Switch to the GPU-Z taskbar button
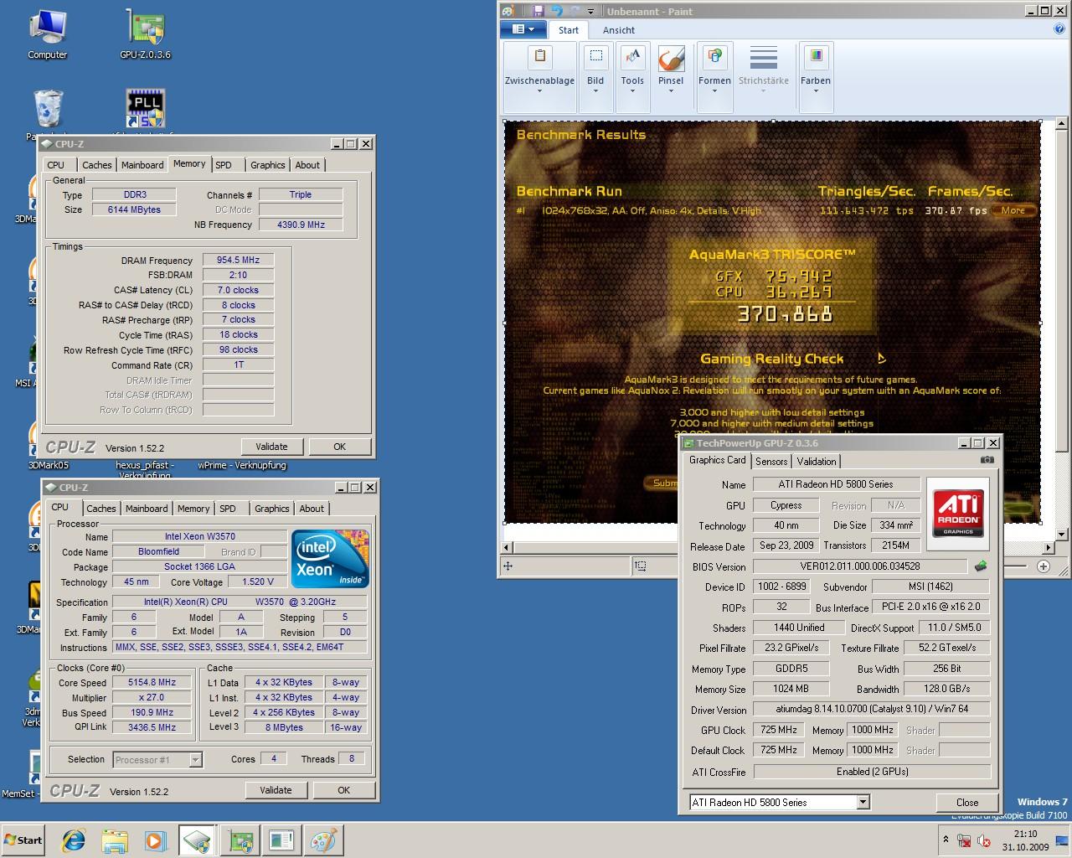This screenshot has width=1072, height=858. coord(241,840)
